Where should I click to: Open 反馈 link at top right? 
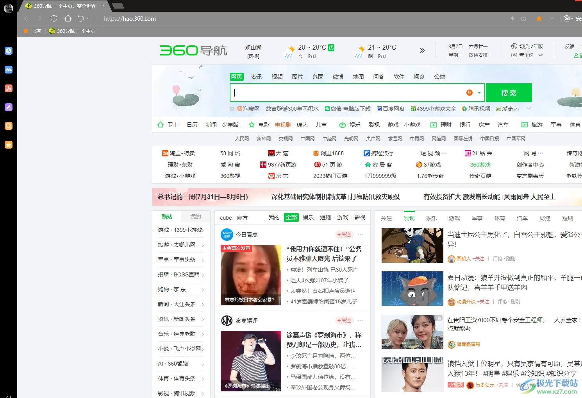570,46
